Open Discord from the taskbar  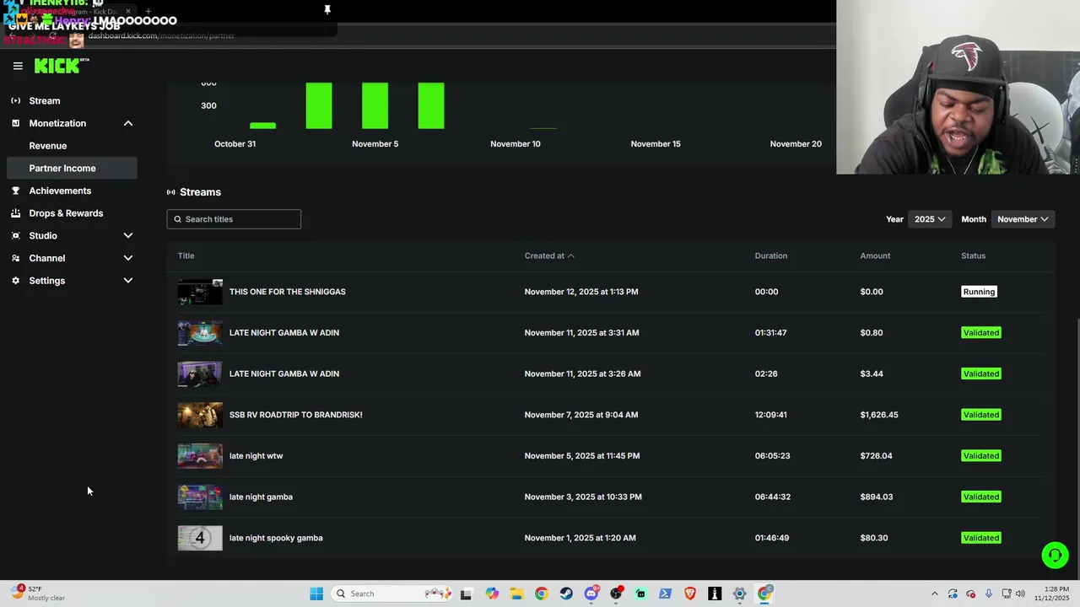(x=591, y=594)
